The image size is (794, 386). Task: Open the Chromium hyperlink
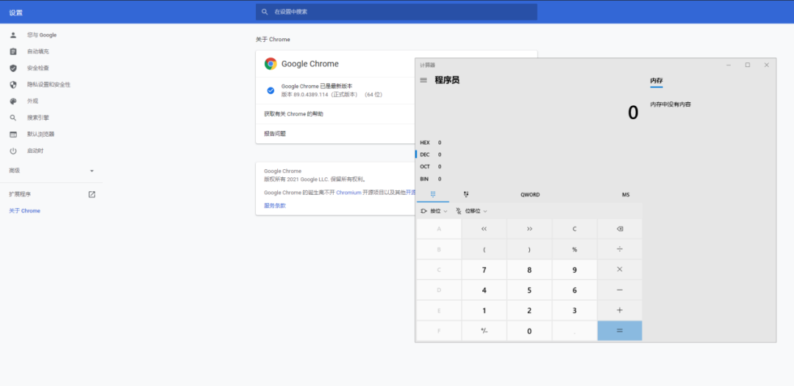(348, 193)
